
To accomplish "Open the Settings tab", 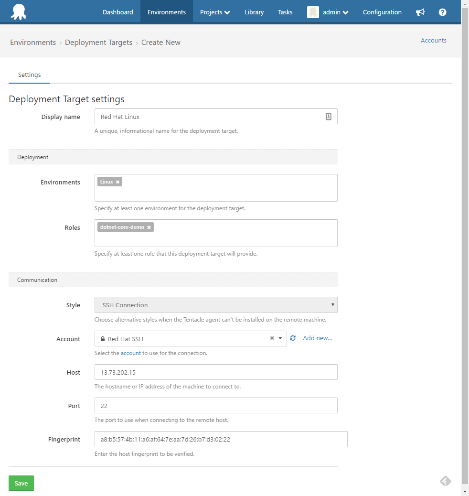I will tap(29, 75).
